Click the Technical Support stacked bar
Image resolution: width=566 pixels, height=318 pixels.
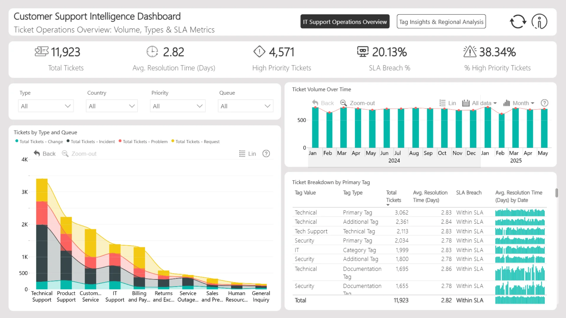[42, 234]
